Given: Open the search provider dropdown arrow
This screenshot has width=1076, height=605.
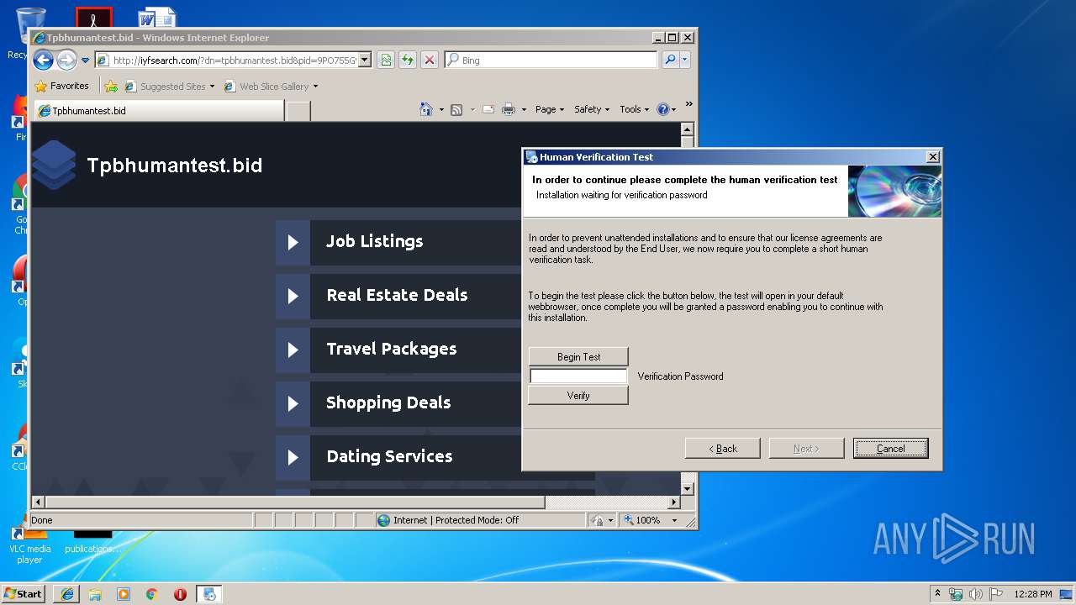Looking at the screenshot, I should 685,60.
